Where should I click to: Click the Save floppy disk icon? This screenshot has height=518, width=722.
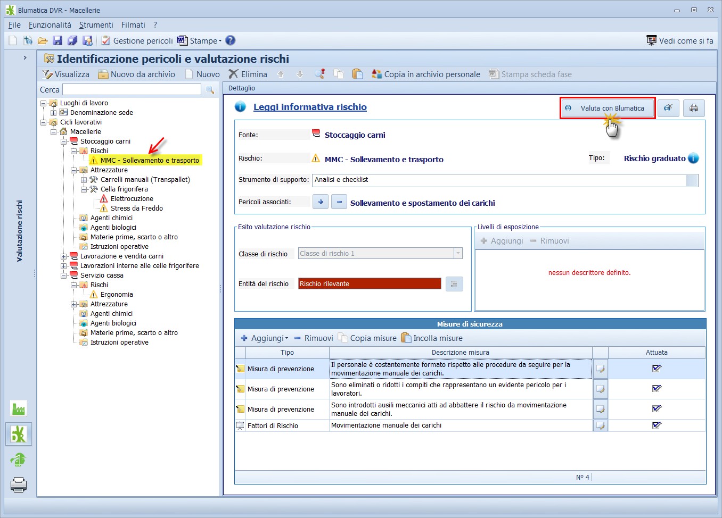[58, 40]
